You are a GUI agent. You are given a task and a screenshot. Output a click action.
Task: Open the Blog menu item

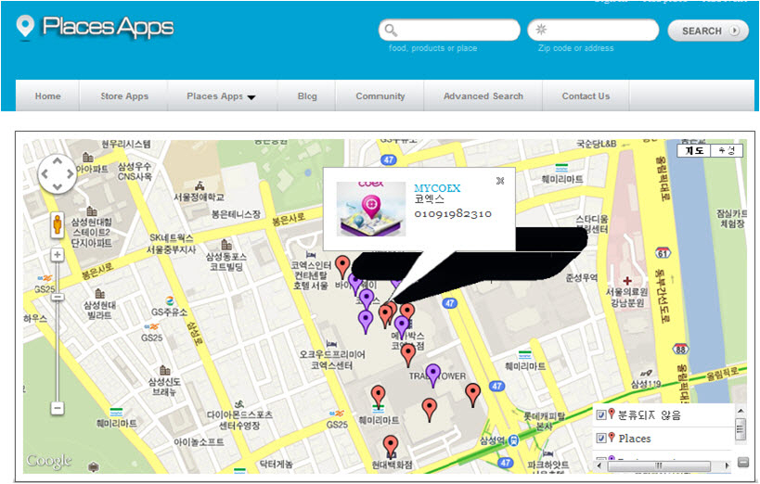(x=307, y=96)
